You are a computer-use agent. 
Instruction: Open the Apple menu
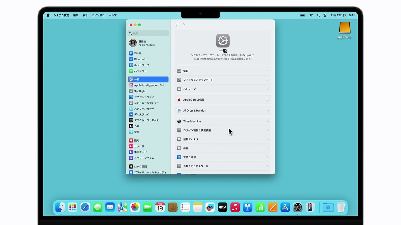click(x=48, y=15)
